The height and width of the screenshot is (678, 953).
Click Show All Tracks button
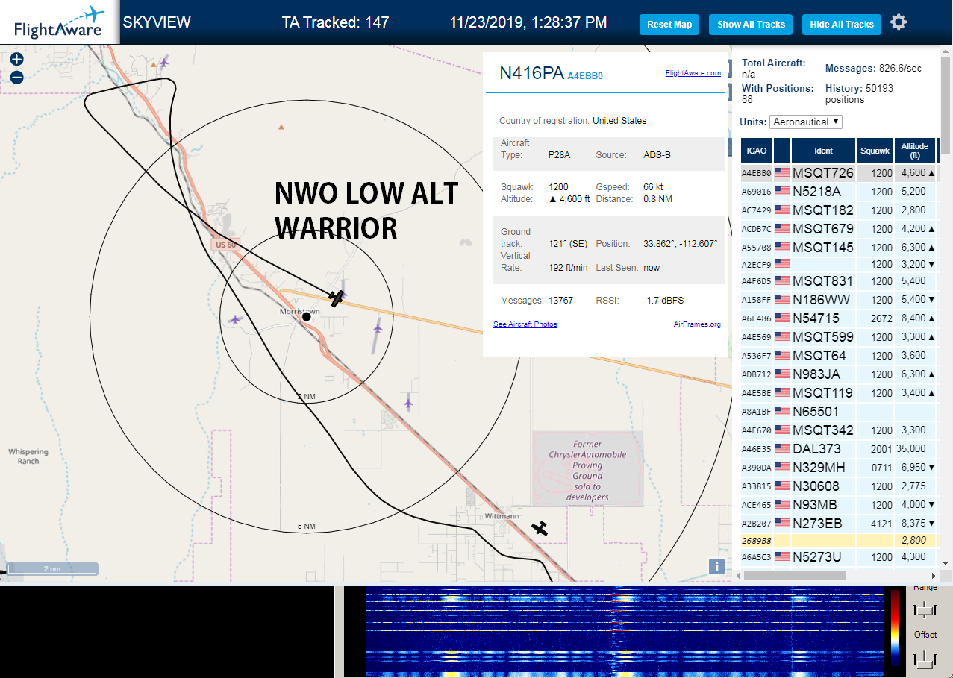(x=751, y=25)
